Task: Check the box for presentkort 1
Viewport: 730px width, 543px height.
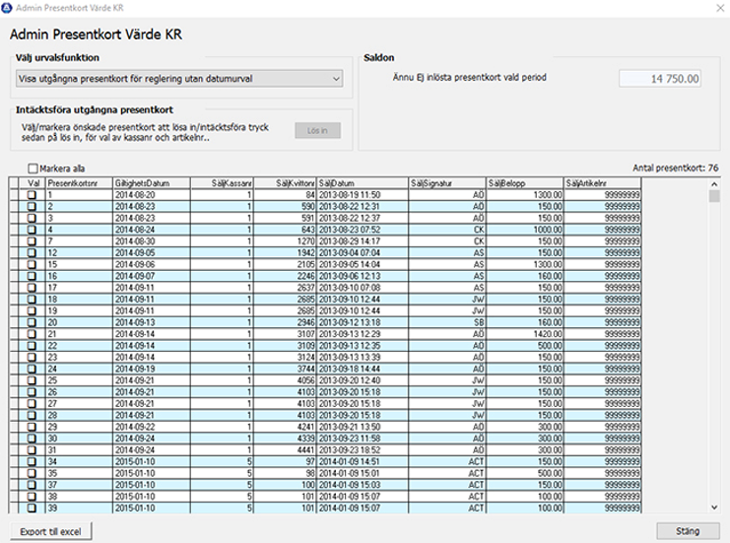Action: pyautogui.click(x=32, y=195)
